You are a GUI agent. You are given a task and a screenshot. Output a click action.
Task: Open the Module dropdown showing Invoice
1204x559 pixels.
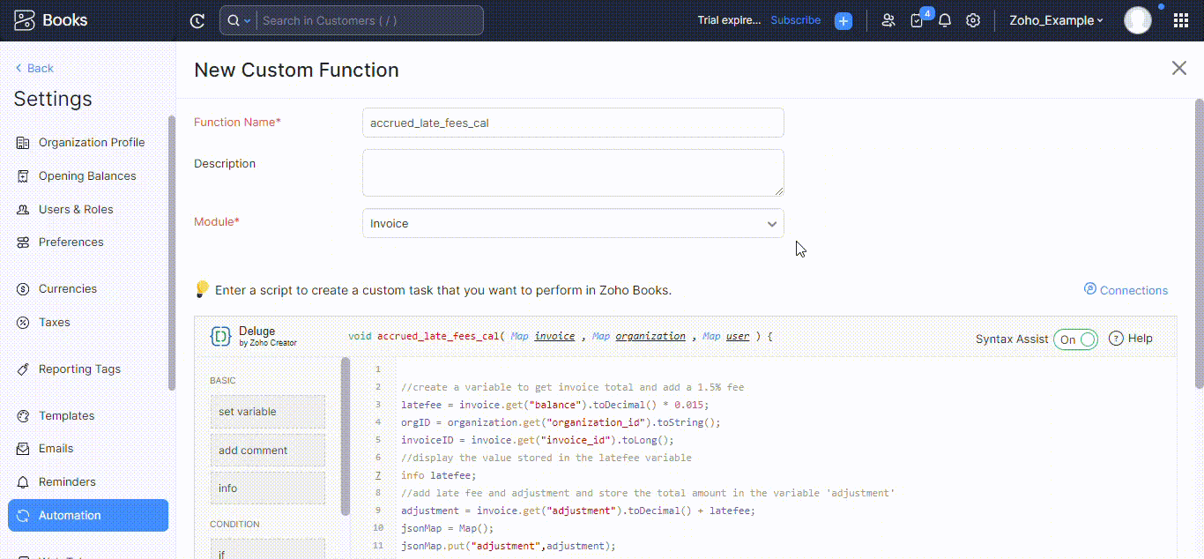click(x=572, y=223)
